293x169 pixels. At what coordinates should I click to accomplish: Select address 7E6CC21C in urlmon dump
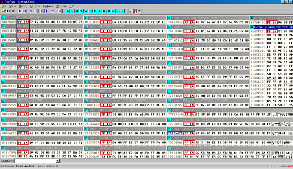[x=258, y=31]
